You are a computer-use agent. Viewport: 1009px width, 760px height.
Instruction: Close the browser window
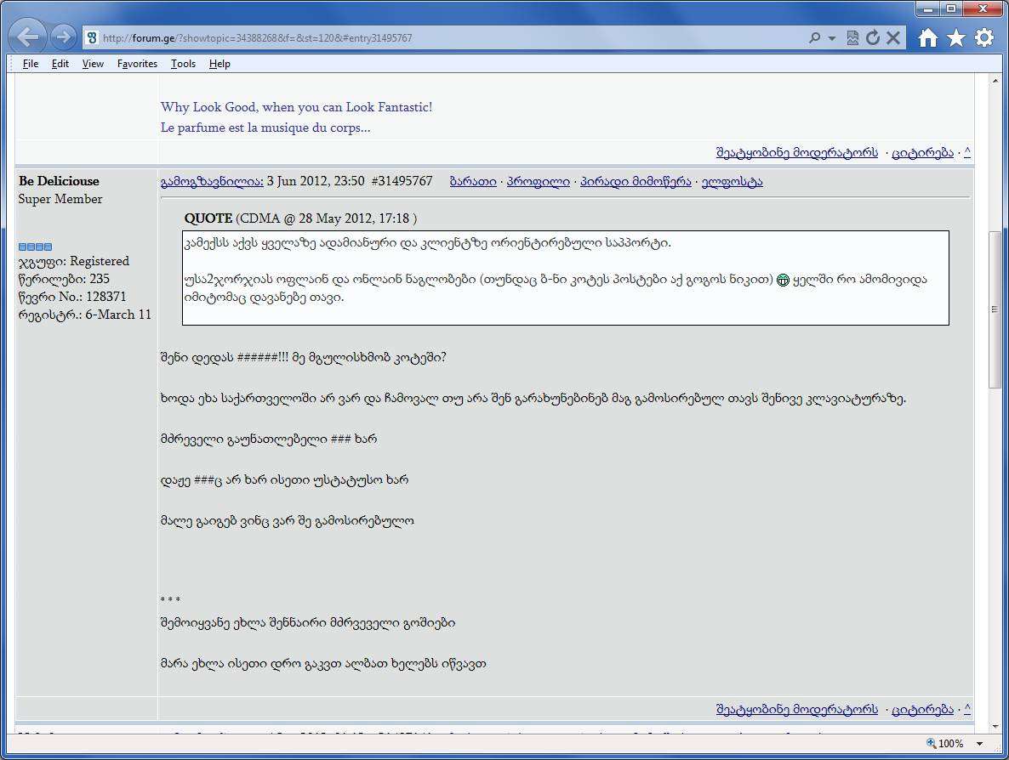click(x=983, y=9)
